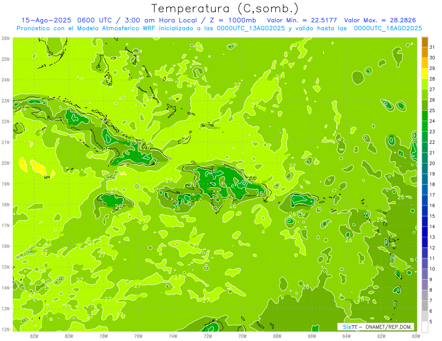Click the 82W longitude label
Viewport: 442px width, 341px height.
pos(34,336)
